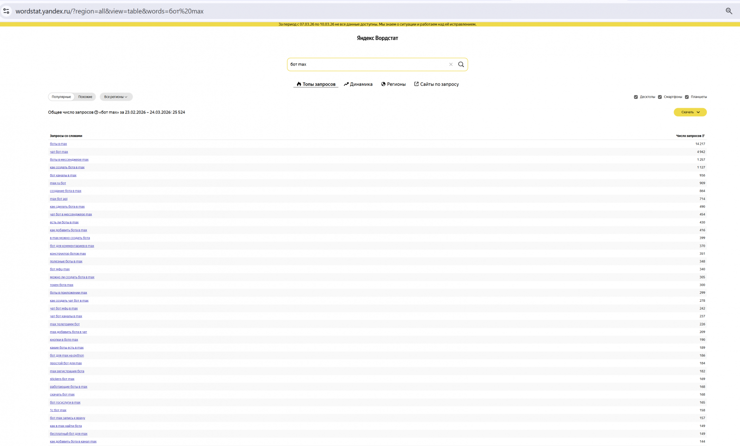This screenshot has height=446, width=740.
Task: Open the "бот max запись к врачу" link
Action: [67, 418]
